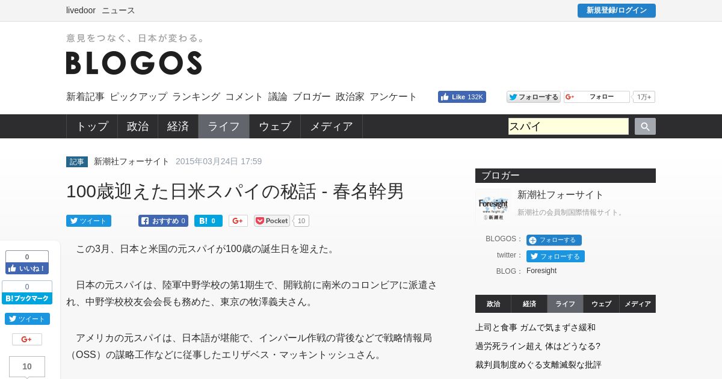722x379 pixels.
Task: Click twitter フォローする button in blogger panel
Action: [555, 256]
